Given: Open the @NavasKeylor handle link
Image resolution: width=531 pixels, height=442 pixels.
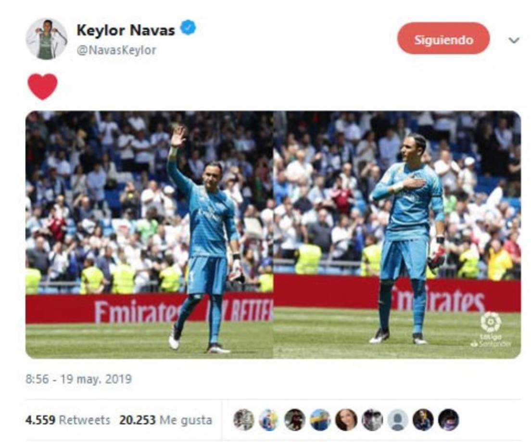Looking at the screenshot, I should (x=116, y=50).
